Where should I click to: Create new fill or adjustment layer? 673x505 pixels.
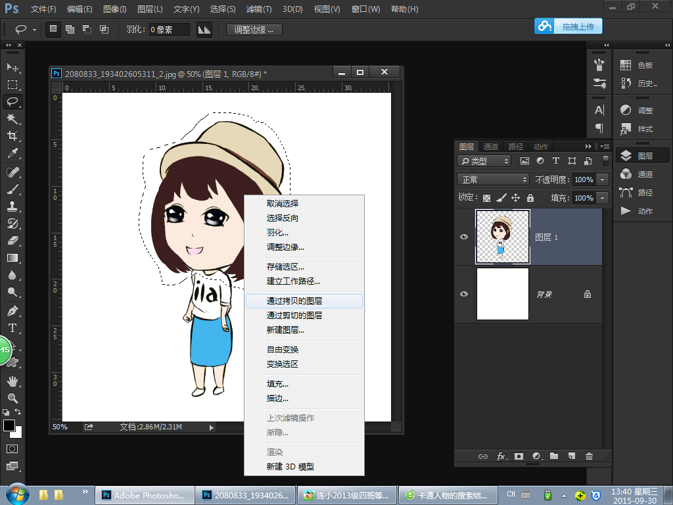(537, 456)
